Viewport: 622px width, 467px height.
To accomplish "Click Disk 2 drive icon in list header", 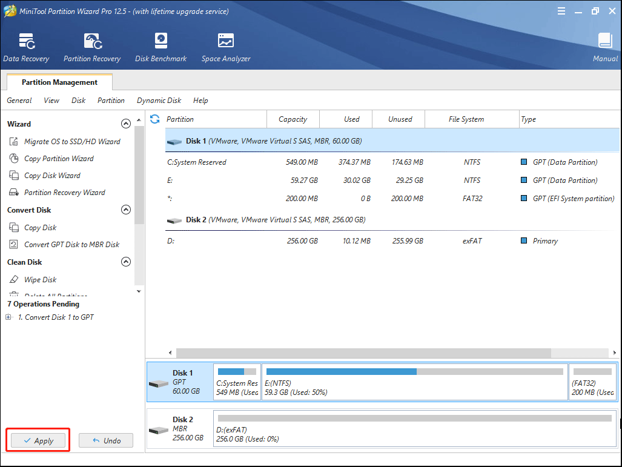I will (x=174, y=220).
